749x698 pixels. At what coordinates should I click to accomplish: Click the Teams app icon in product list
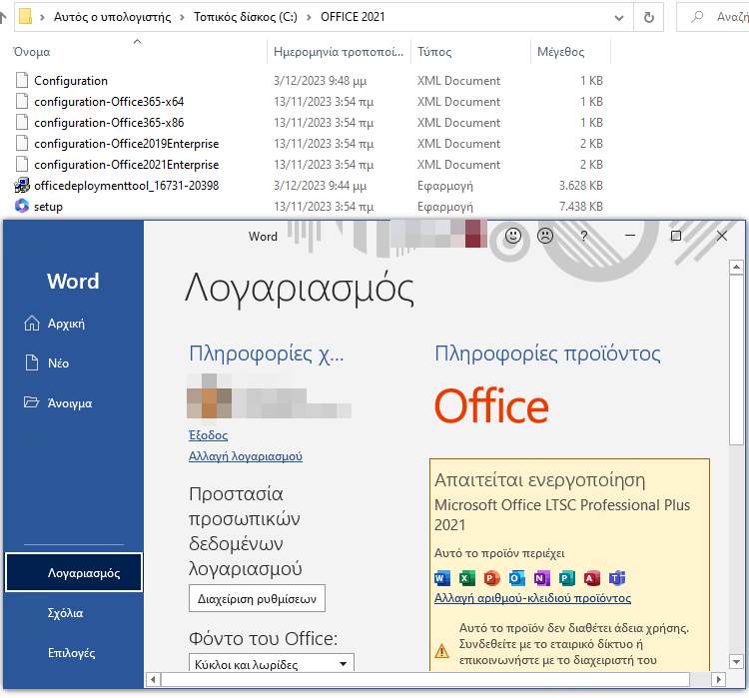(x=617, y=578)
